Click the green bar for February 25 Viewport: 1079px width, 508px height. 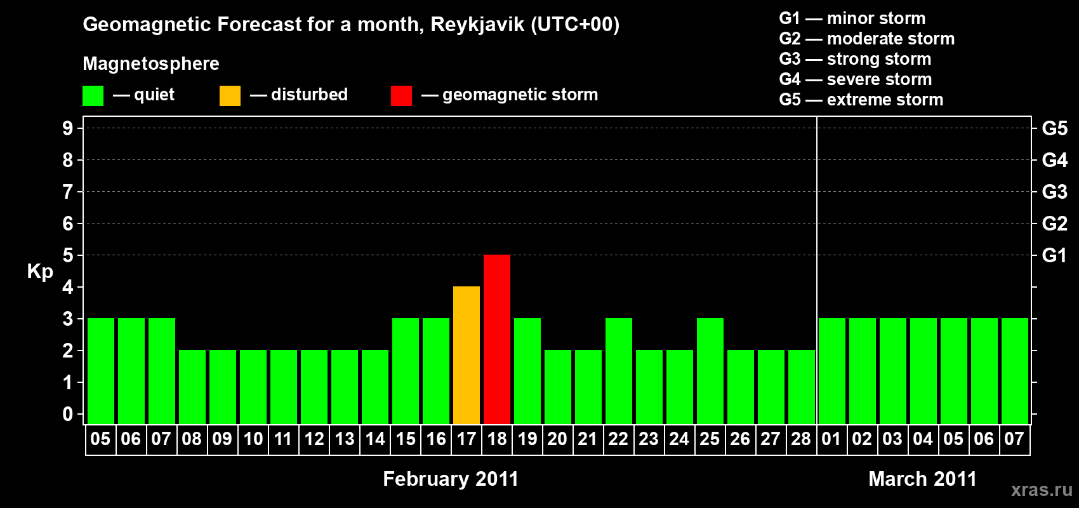point(710,371)
